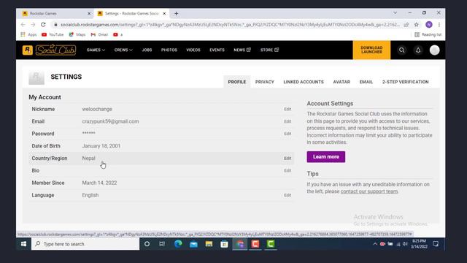The height and width of the screenshot is (263, 467).
Task: Open the Gmail bookmark
Action: pyautogui.click(x=99, y=34)
